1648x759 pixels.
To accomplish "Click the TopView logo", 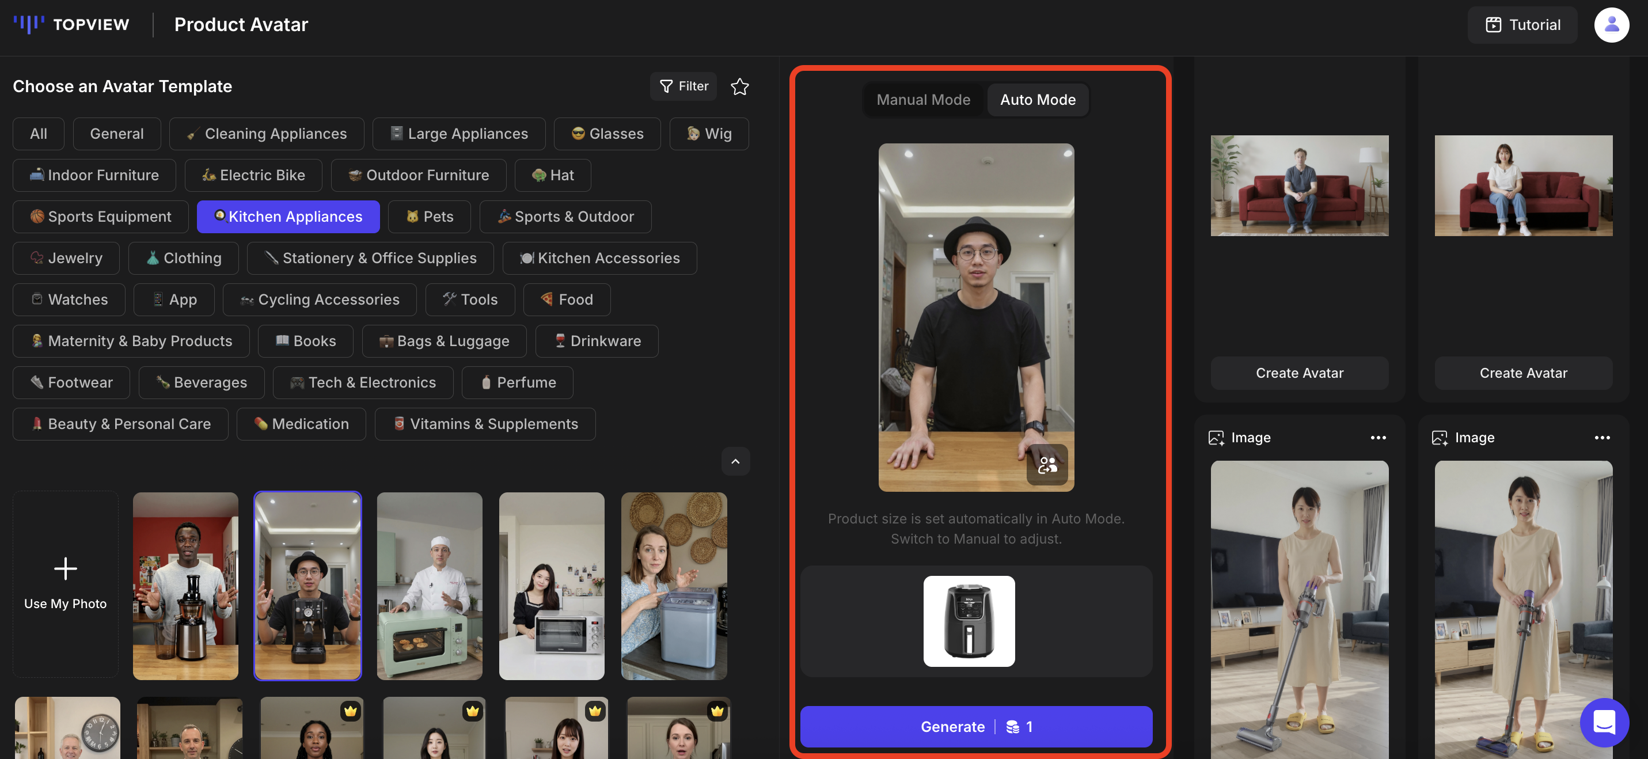I will [71, 24].
